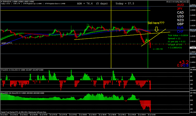This screenshot has height=116, width=196.
Task: Click the "16 Jul 07:04" time axis label
Action: [x=44, y=115]
